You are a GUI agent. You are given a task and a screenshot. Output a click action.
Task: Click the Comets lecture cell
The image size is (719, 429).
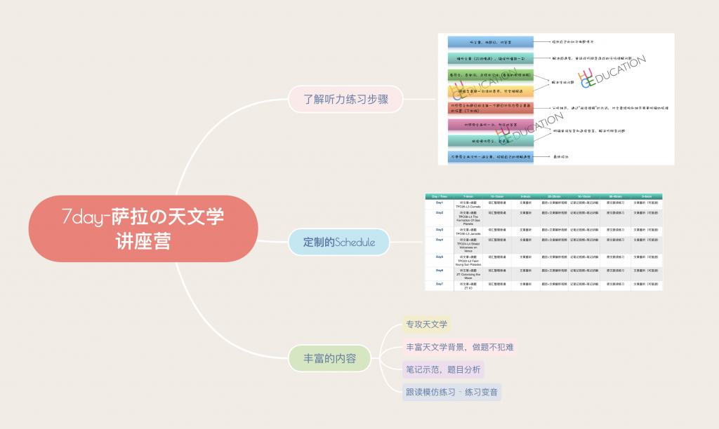[x=468, y=204]
